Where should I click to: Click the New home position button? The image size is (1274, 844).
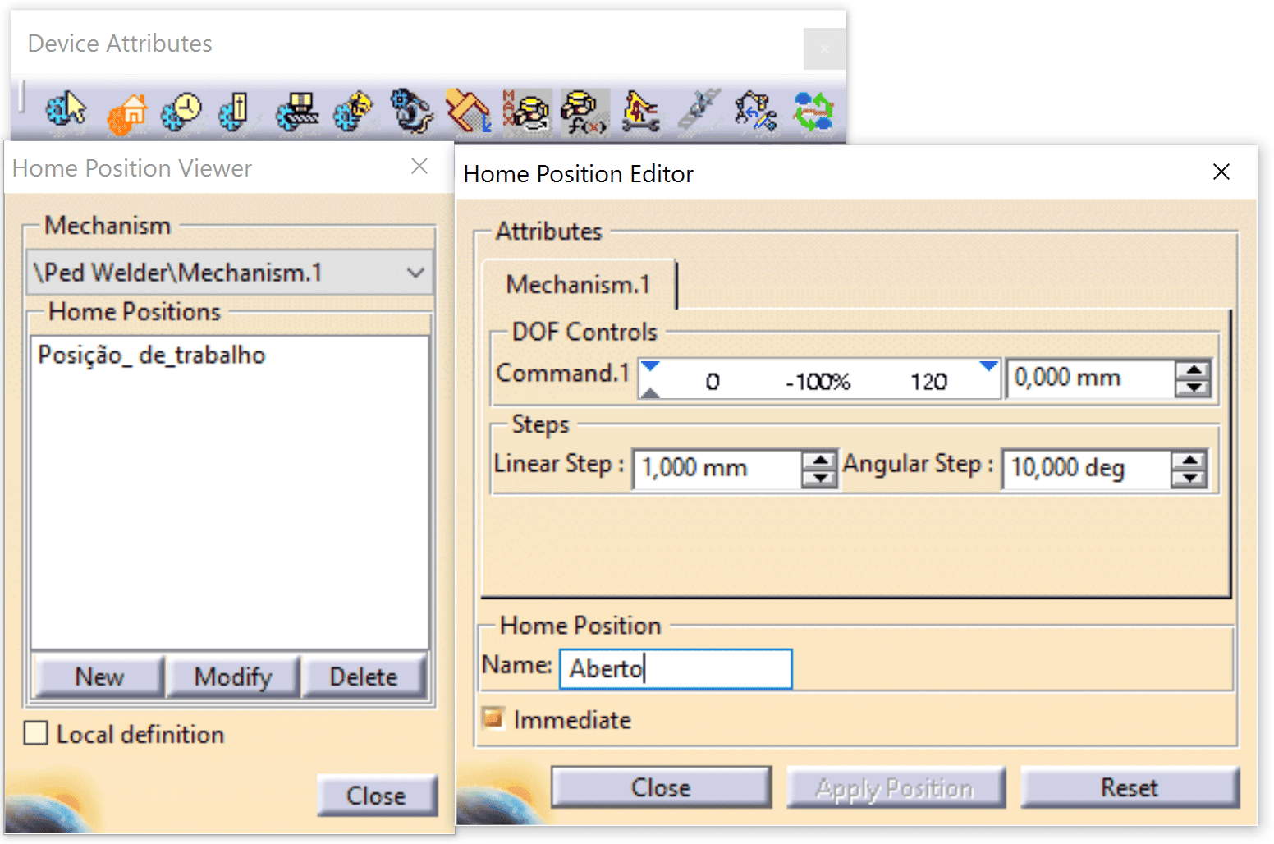(99, 677)
